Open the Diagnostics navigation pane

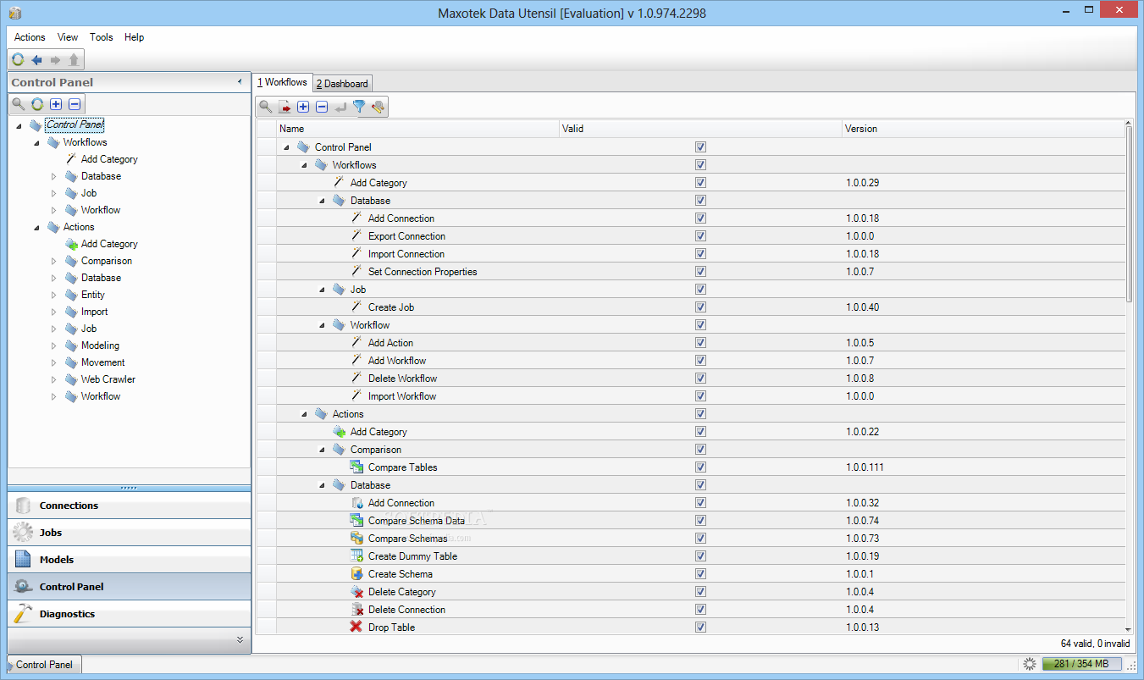tap(130, 614)
